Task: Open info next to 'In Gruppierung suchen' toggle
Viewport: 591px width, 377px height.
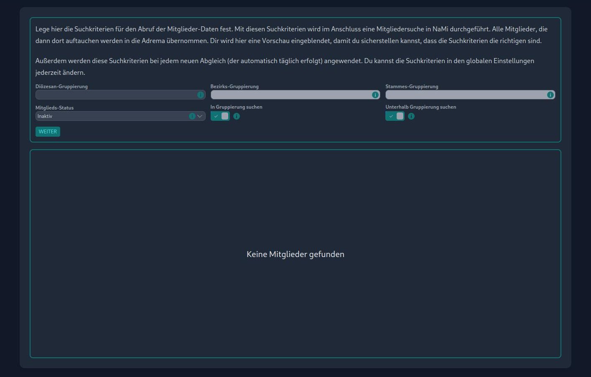Action: click(237, 116)
